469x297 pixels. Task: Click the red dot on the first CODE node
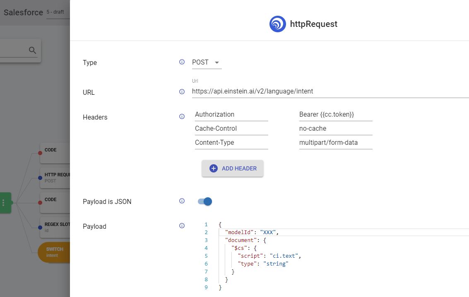click(40, 153)
